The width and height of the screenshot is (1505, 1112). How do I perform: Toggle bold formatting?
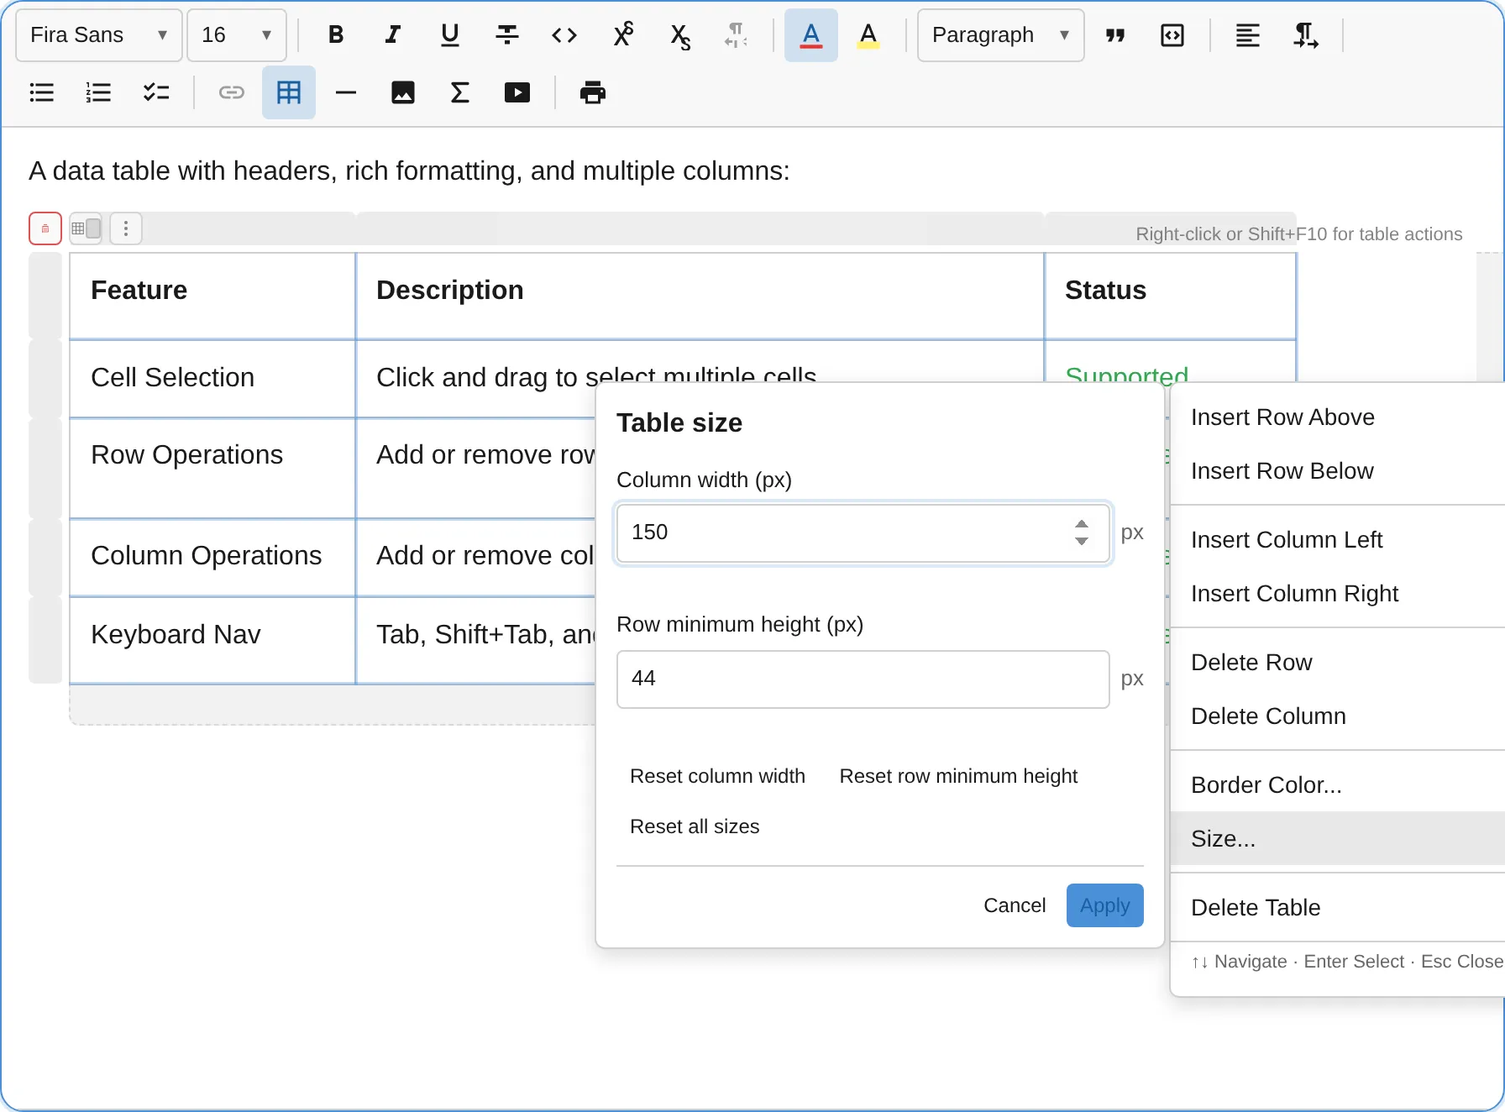(x=336, y=35)
